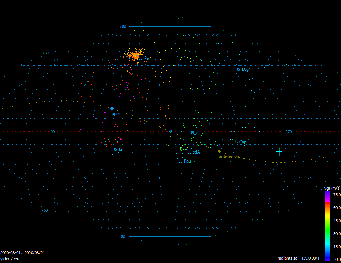Image resolution: width=341 pixels, height=263 pixels.
Task: Select the J5_Cap radiant circle
Action: coord(233,139)
